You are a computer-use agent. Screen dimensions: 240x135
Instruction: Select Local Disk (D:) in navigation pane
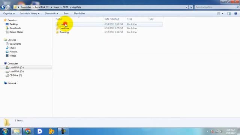point(16,72)
